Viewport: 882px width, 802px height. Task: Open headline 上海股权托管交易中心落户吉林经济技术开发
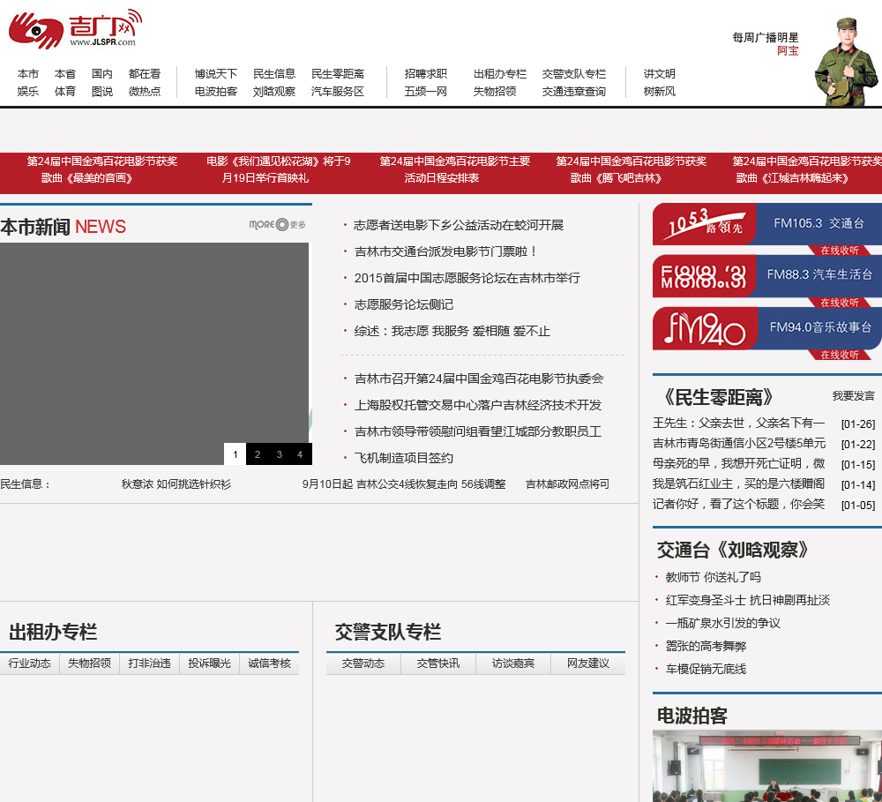pos(478,405)
